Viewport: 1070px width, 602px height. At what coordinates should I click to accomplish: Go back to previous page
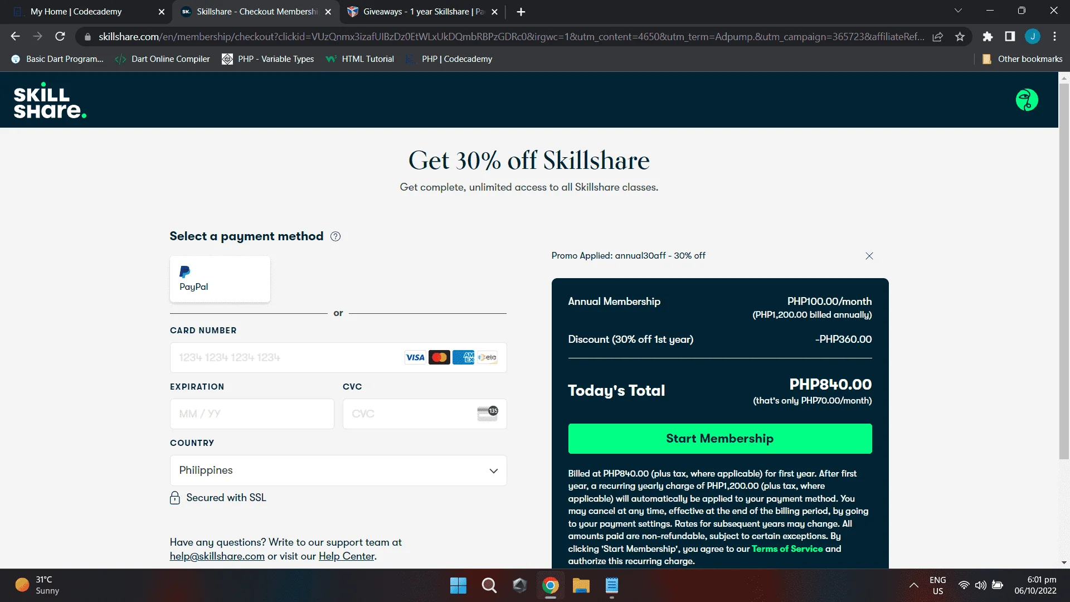click(15, 36)
